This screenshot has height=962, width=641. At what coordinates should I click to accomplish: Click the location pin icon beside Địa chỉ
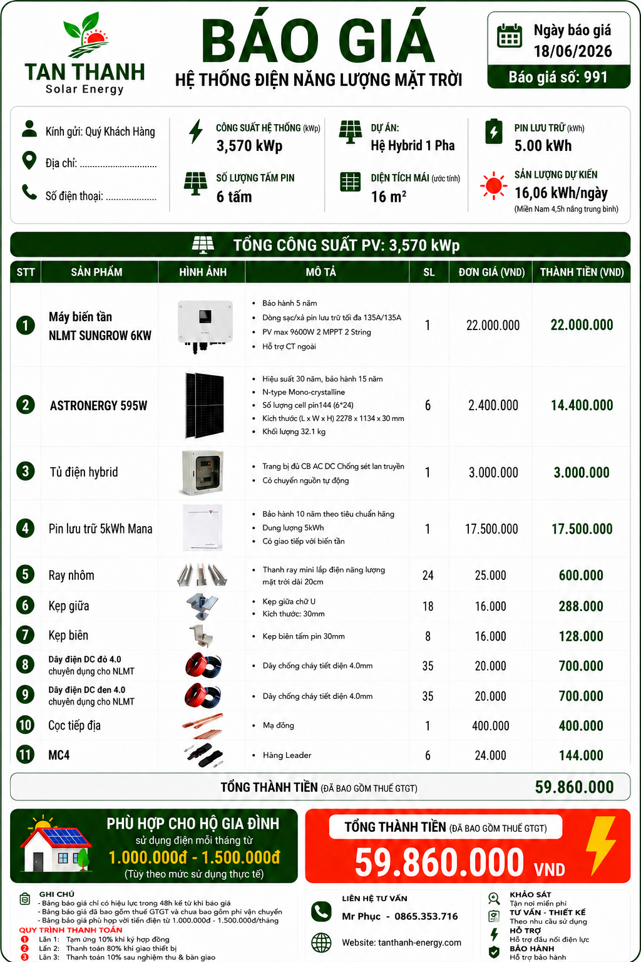click(29, 160)
